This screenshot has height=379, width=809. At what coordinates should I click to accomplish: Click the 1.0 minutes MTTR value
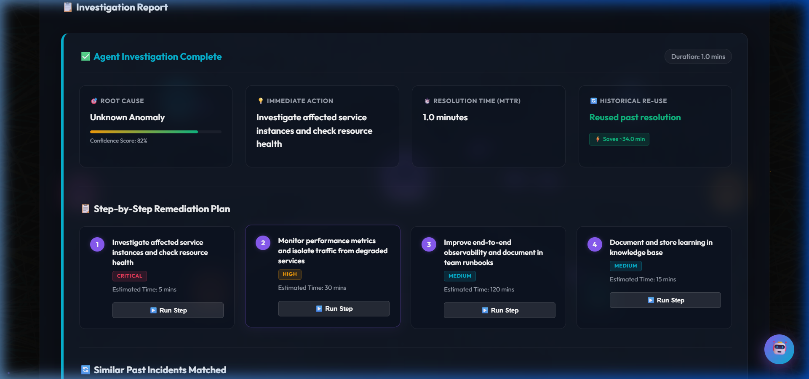[x=445, y=117]
